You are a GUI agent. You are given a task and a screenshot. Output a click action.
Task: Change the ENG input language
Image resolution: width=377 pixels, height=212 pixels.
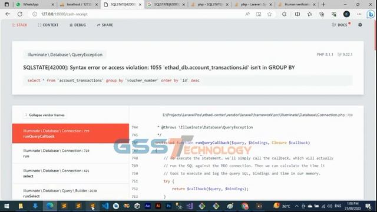click(x=338, y=206)
